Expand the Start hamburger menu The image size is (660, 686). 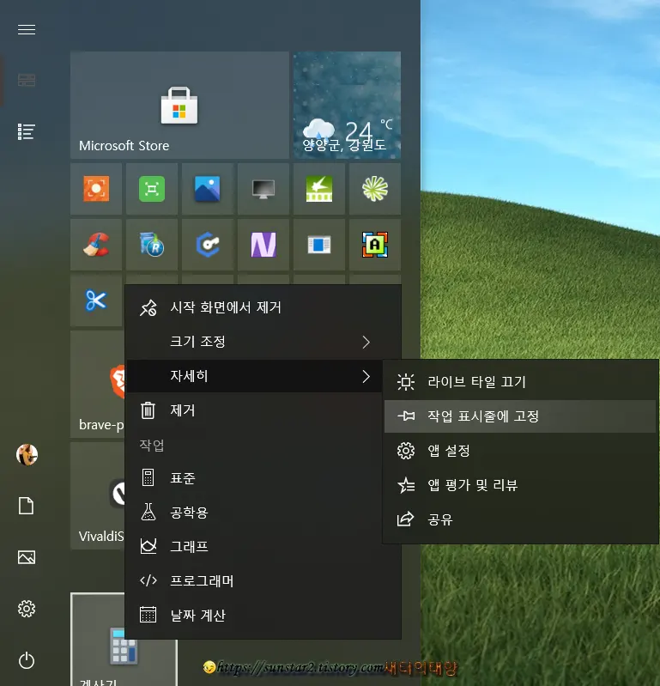point(27,29)
